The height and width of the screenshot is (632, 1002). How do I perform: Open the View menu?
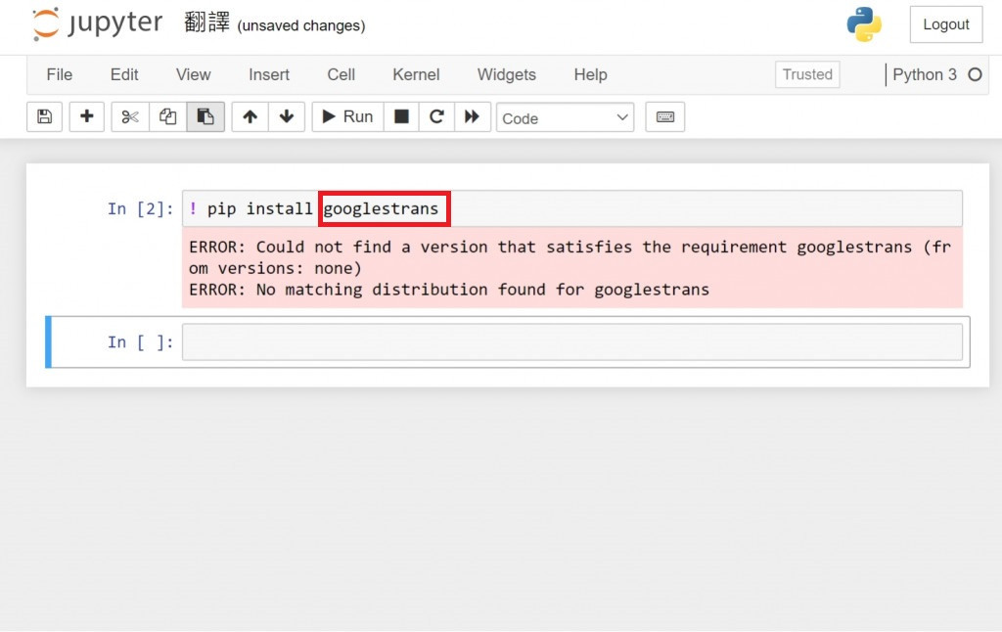coord(193,74)
